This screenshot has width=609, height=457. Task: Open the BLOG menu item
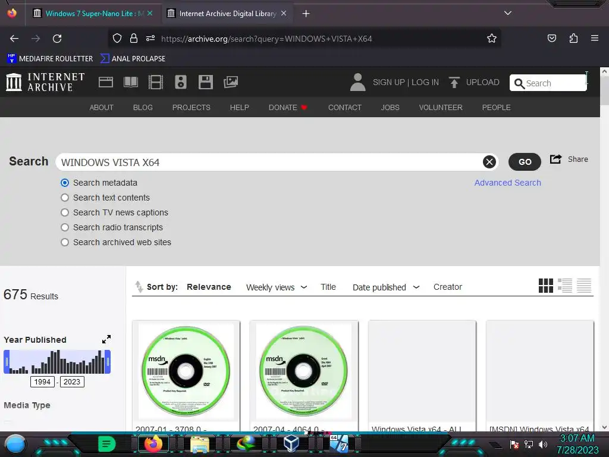point(143,107)
